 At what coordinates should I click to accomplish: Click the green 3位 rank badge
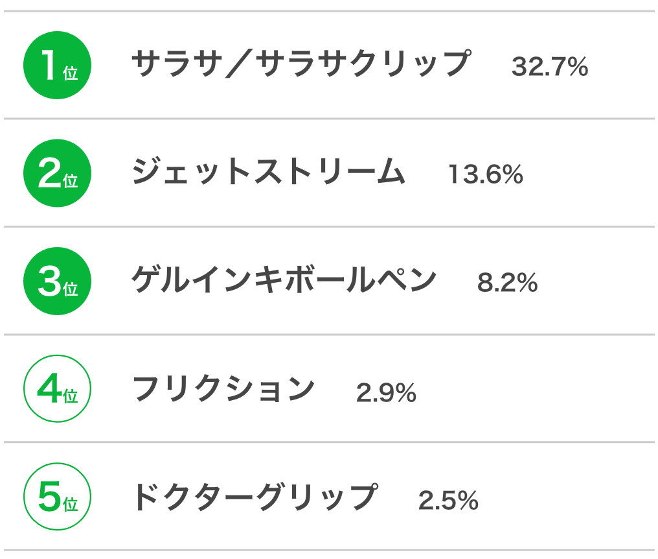pyautogui.click(x=57, y=281)
